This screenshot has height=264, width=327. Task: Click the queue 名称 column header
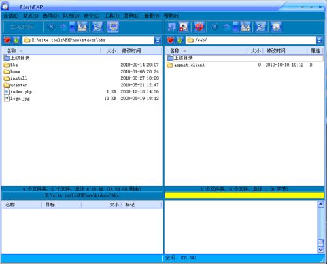coord(22,205)
